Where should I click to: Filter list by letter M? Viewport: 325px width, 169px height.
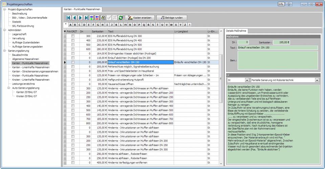coord(126,25)
